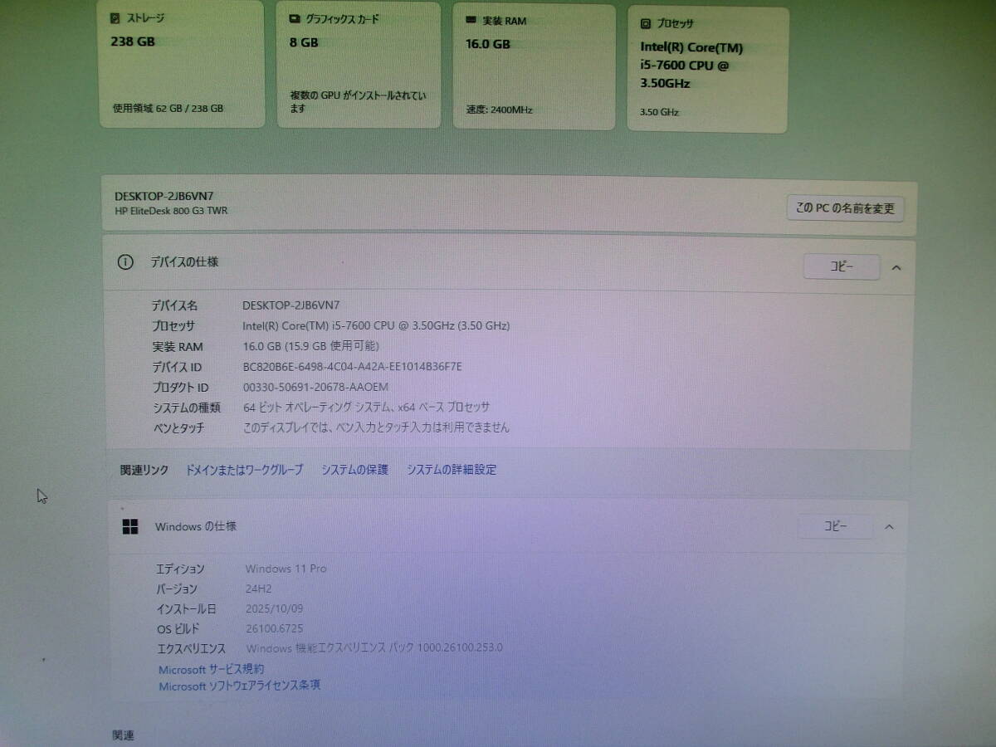Image resolution: width=996 pixels, height=747 pixels.
Task: Click the この PC の名前を変更 button
Action: [845, 208]
